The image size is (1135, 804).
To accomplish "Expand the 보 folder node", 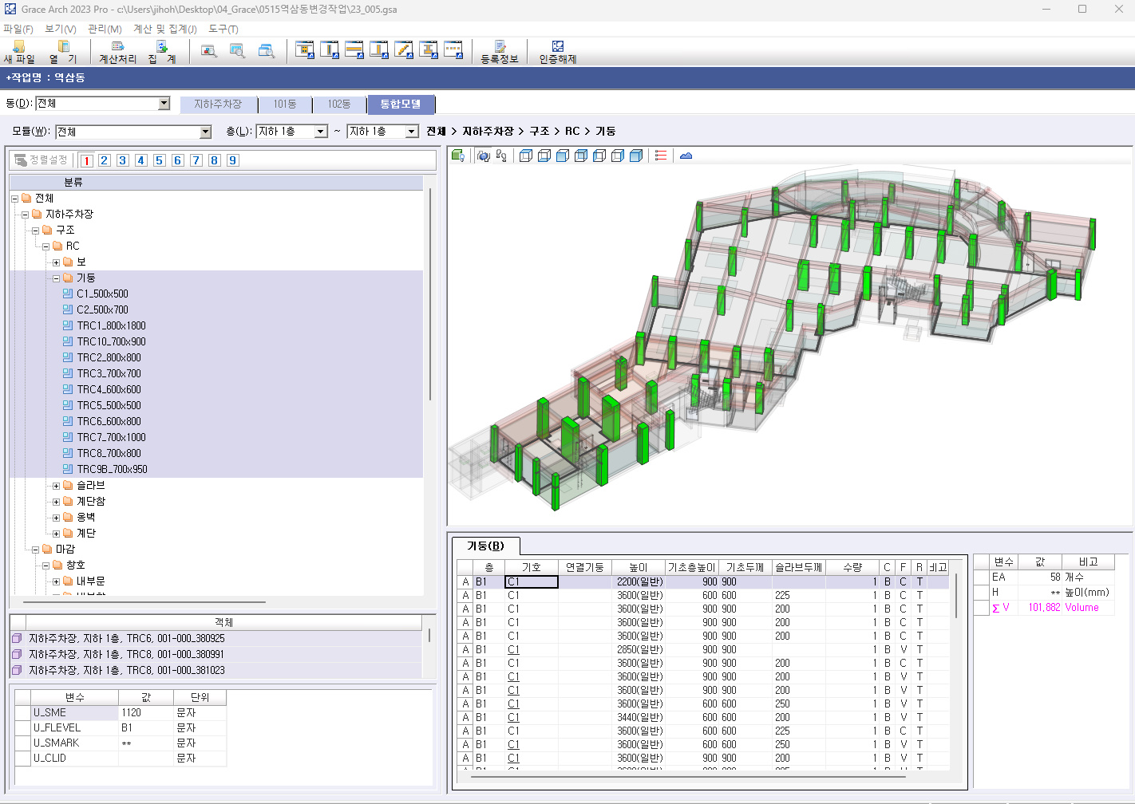I will (56, 262).
